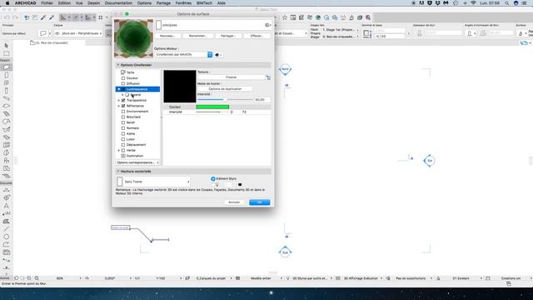533x300 pixels.
Task: Enable the Alpha channel checkbox
Action: pos(123,133)
